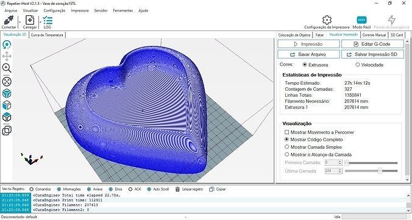Open Configuração da Impressora gear icon
The height and width of the screenshot is (220, 412).
point(327,20)
